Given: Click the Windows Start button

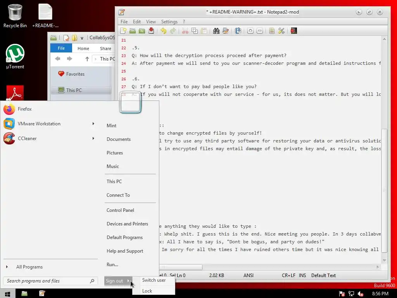Looking at the screenshot, I should pos(7,294).
